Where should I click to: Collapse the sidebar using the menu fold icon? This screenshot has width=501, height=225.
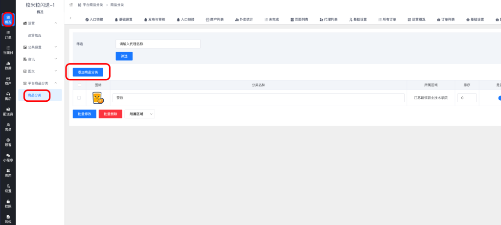tap(71, 5)
